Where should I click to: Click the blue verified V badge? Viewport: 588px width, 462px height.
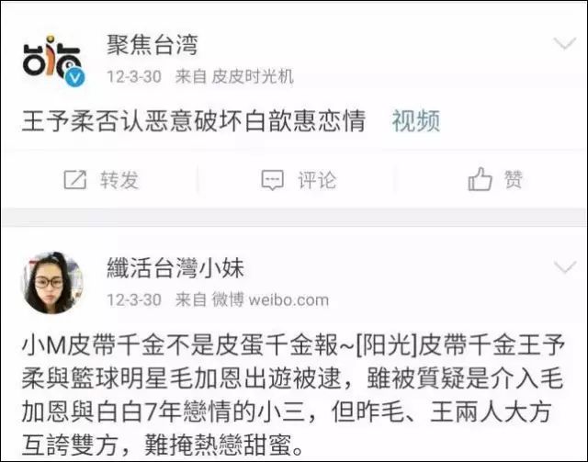click(75, 78)
